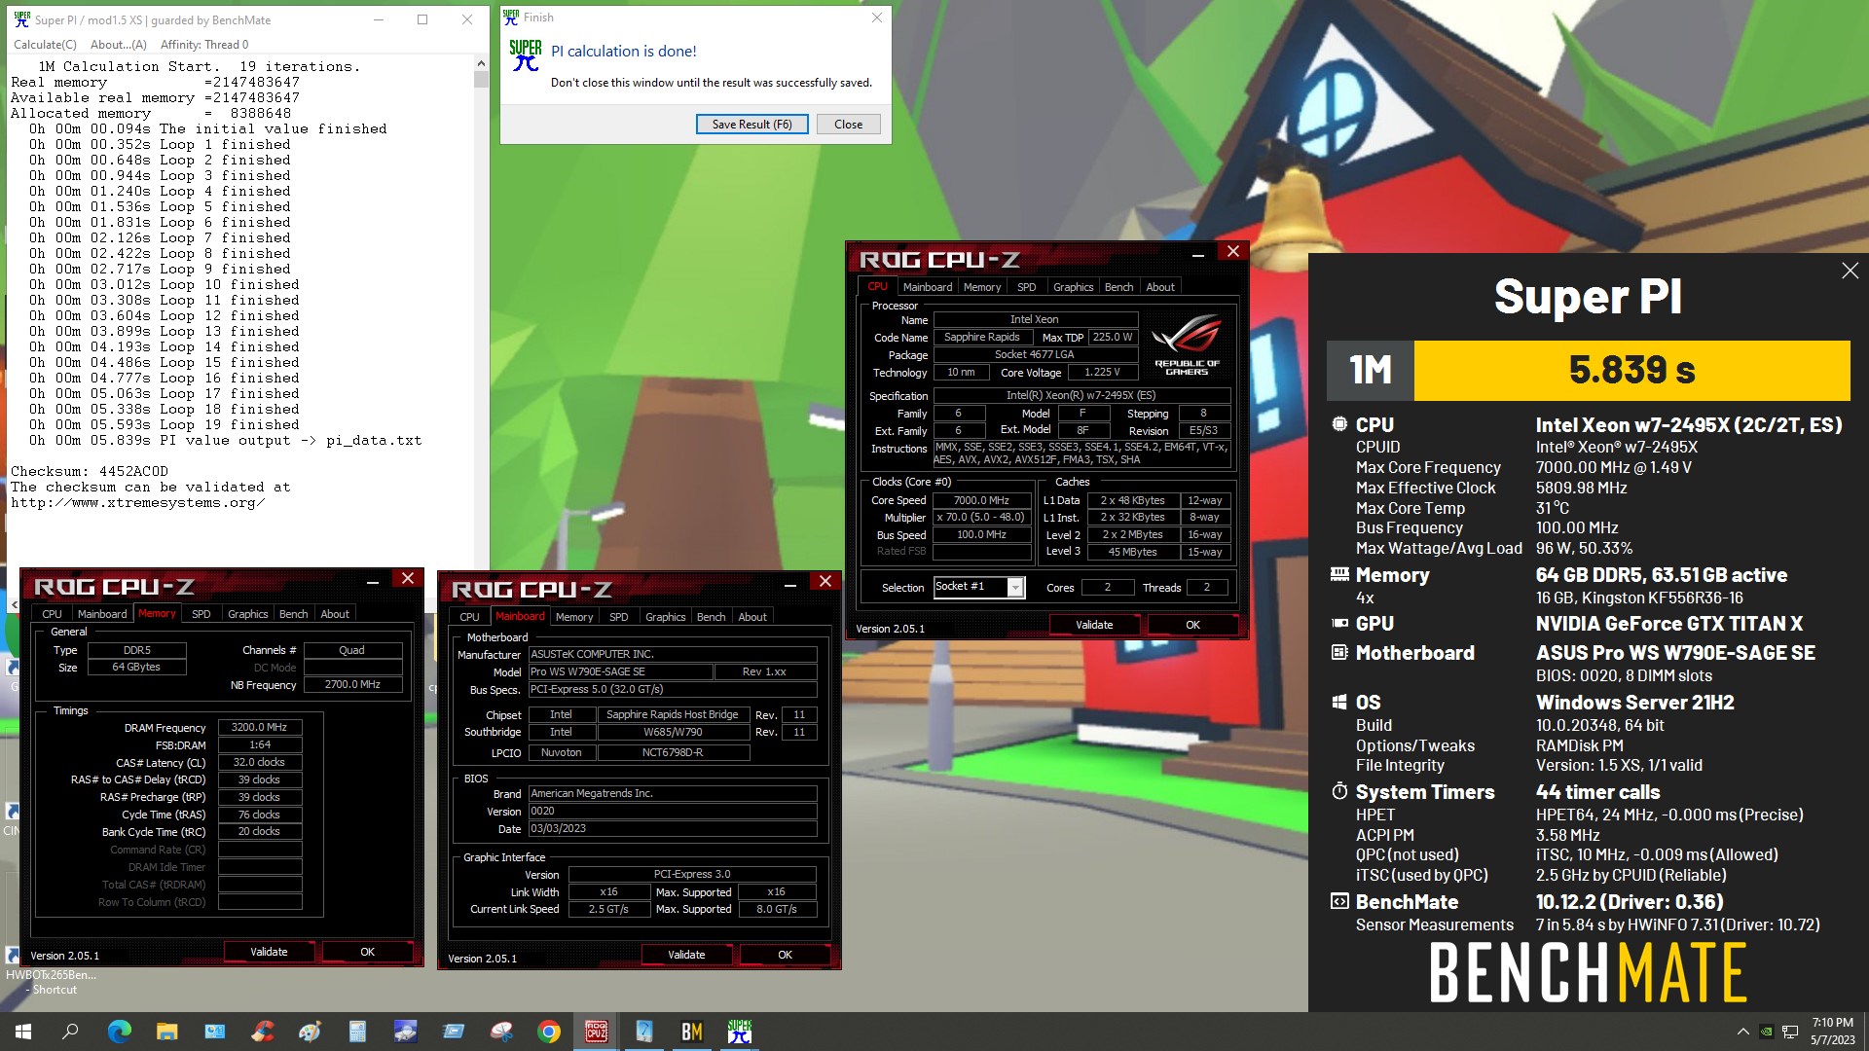Open File Explorer from the taskbar
This screenshot has height=1051, width=1869.
pyautogui.click(x=166, y=1032)
